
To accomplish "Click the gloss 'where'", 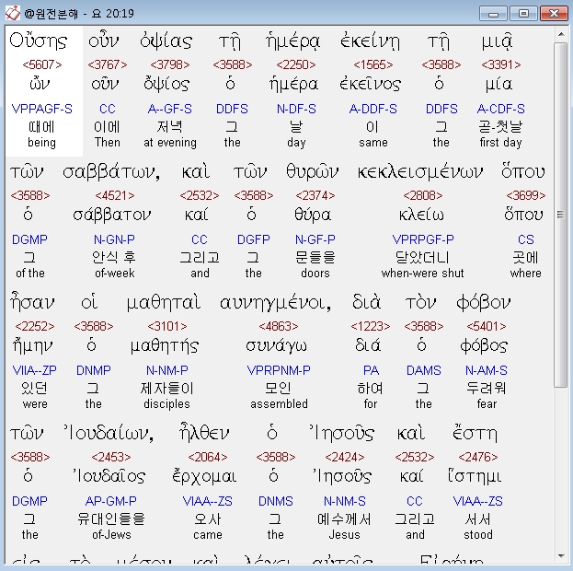I will click(526, 273).
